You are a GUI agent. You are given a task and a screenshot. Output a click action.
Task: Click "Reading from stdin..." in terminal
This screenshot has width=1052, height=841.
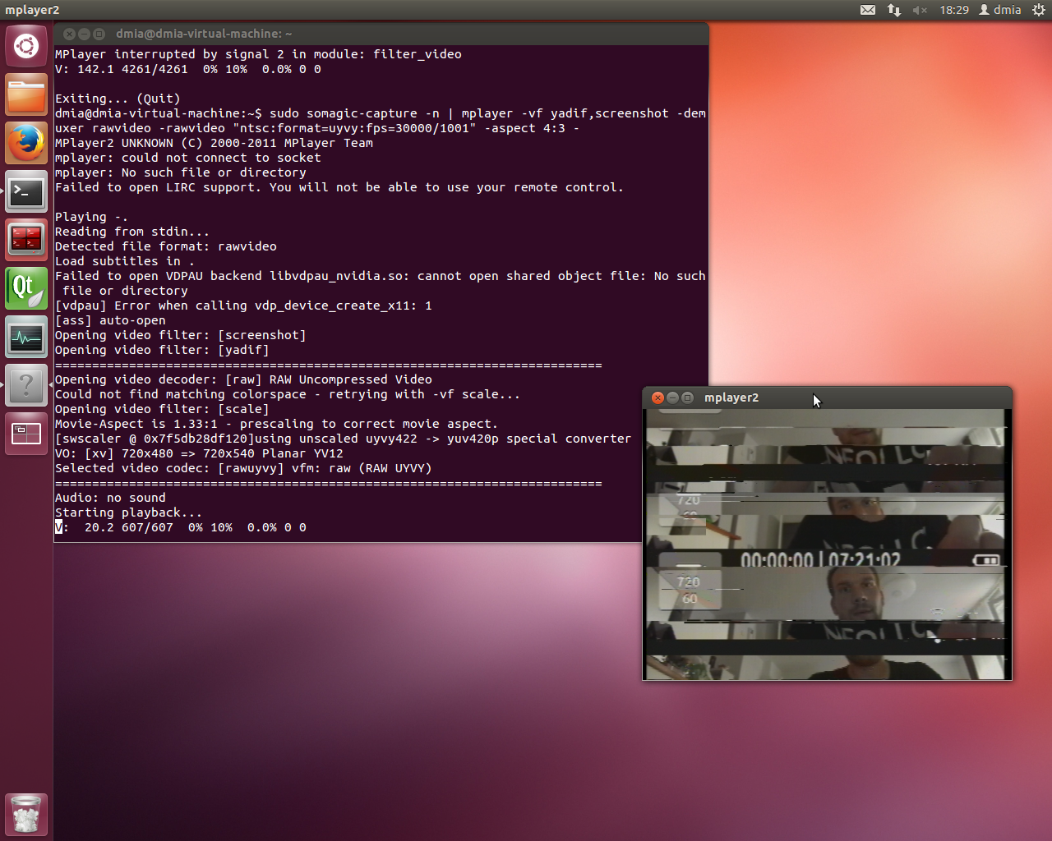[x=132, y=232]
